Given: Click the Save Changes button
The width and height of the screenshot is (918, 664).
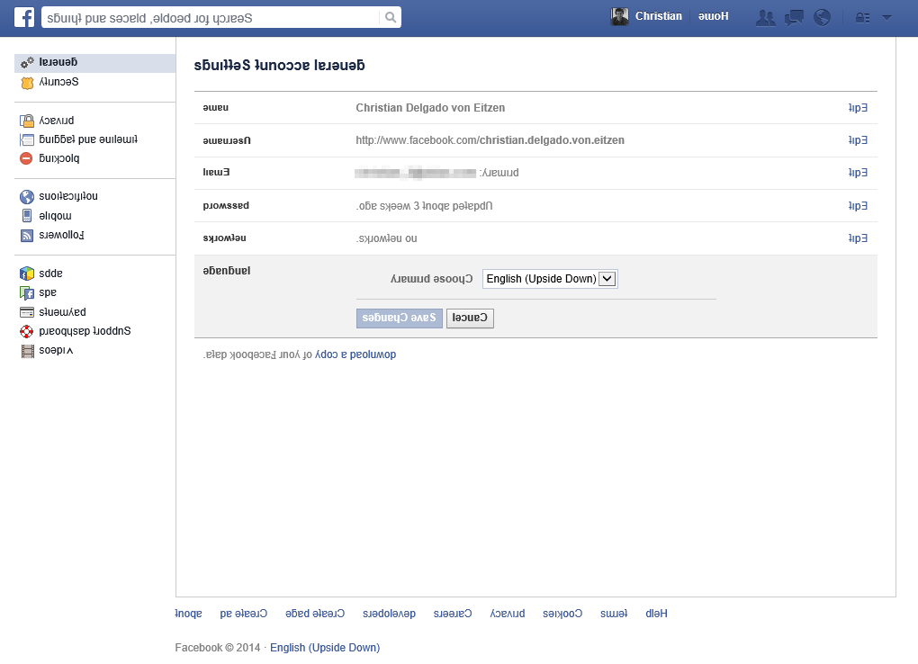Looking at the screenshot, I should tap(400, 318).
